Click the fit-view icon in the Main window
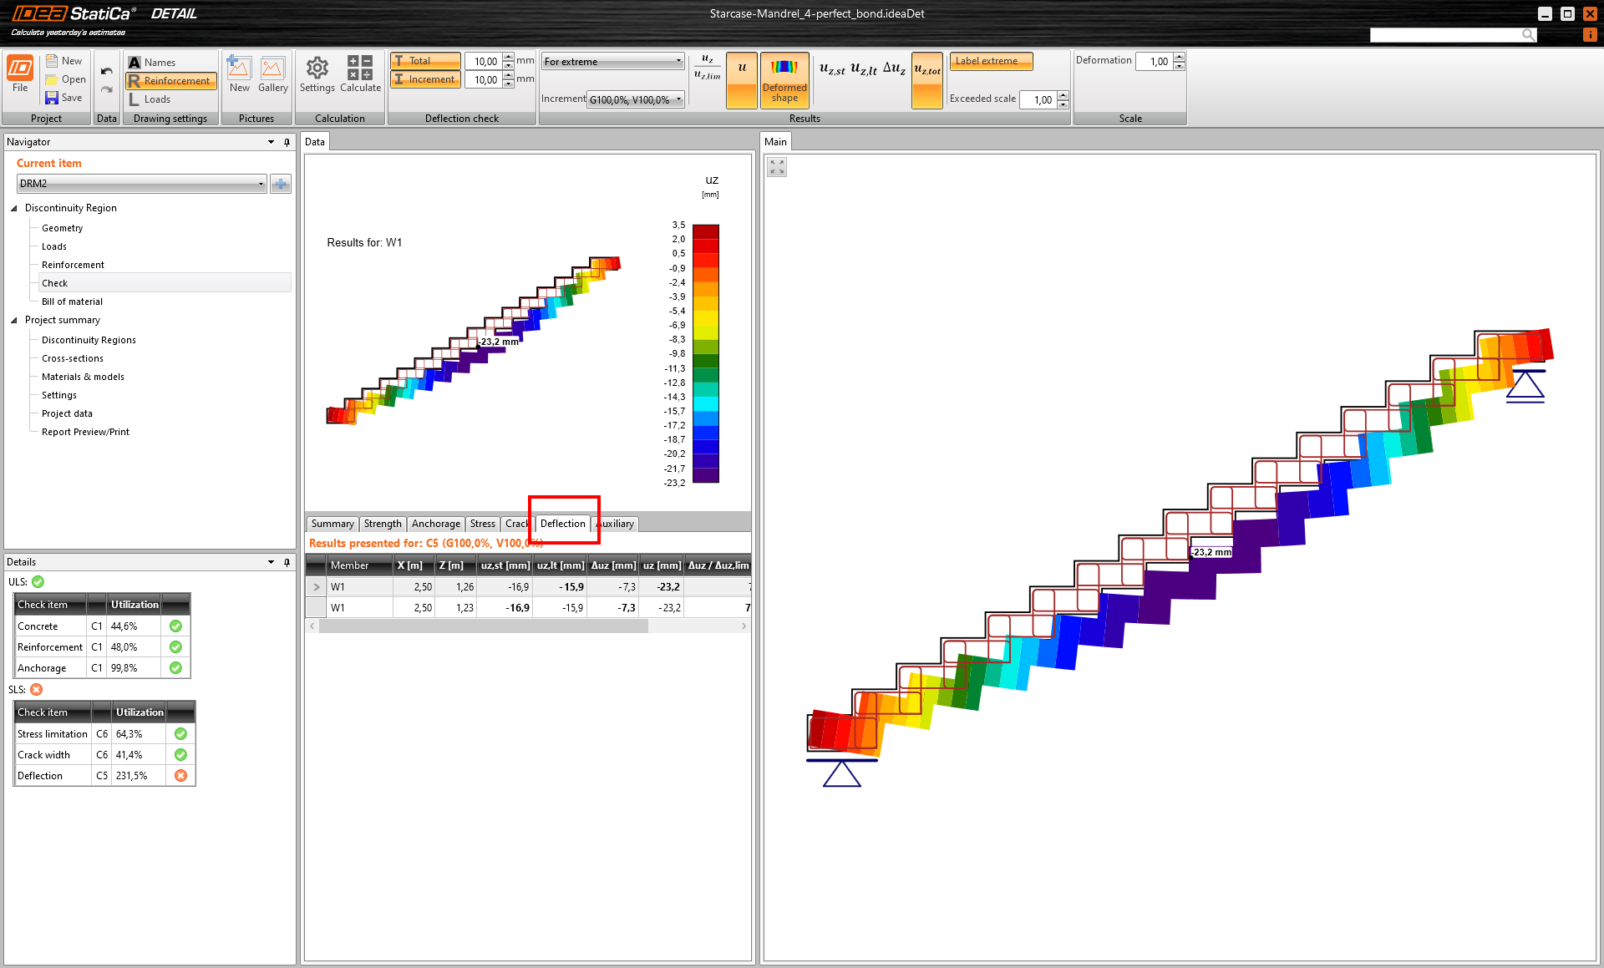 (x=777, y=167)
